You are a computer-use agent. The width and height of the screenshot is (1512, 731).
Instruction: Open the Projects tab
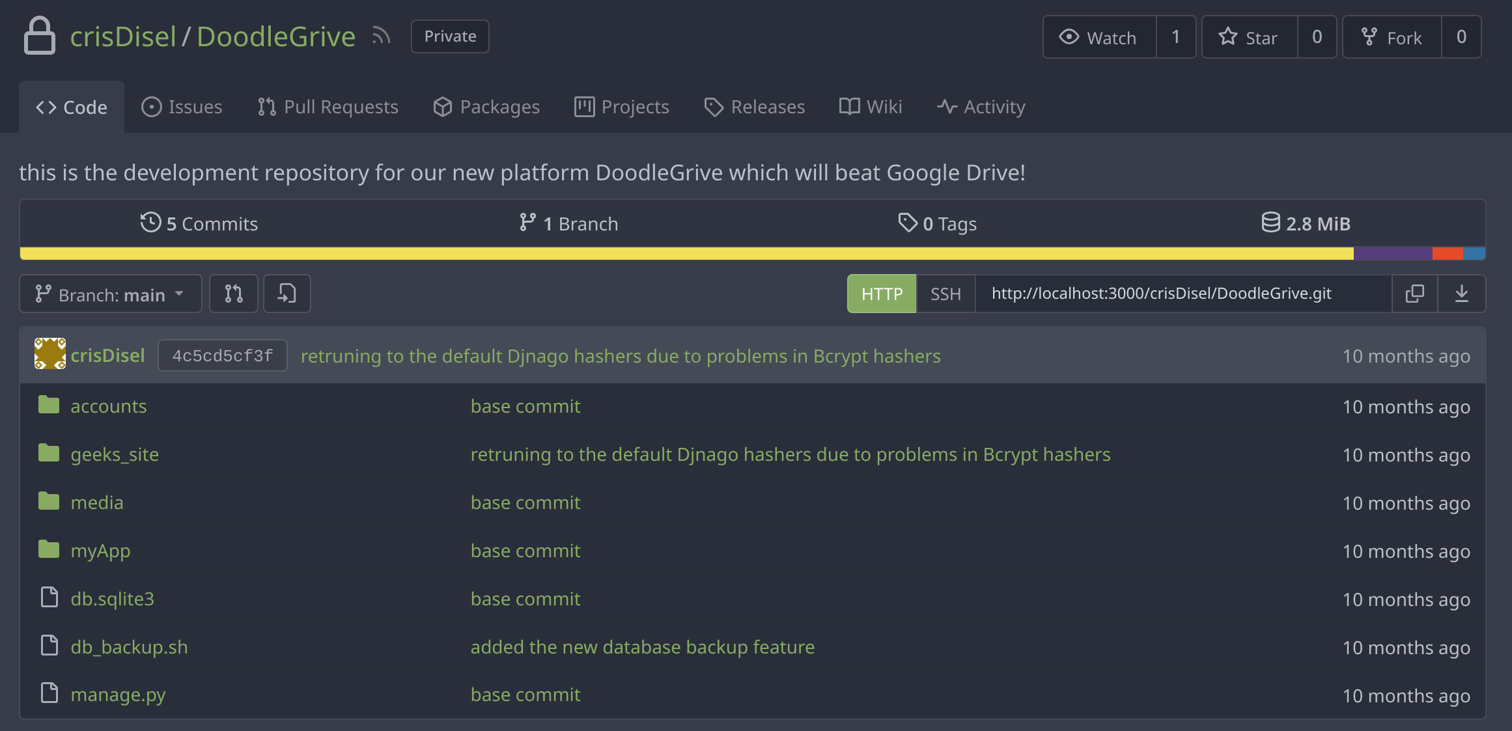(622, 107)
